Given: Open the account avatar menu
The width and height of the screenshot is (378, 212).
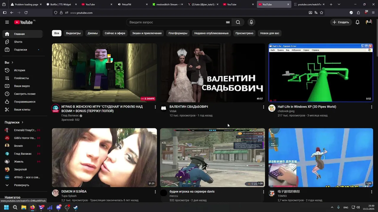Looking at the screenshot, I should coord(369,22).
